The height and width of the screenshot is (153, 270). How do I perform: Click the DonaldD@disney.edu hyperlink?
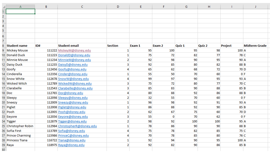tap(74, 55)
